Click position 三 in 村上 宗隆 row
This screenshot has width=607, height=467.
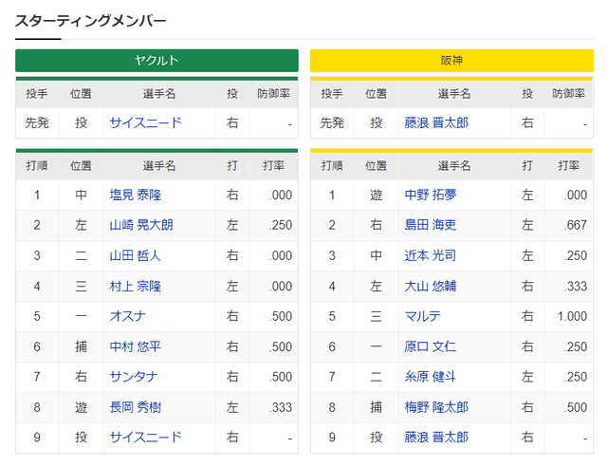[81, 287]
